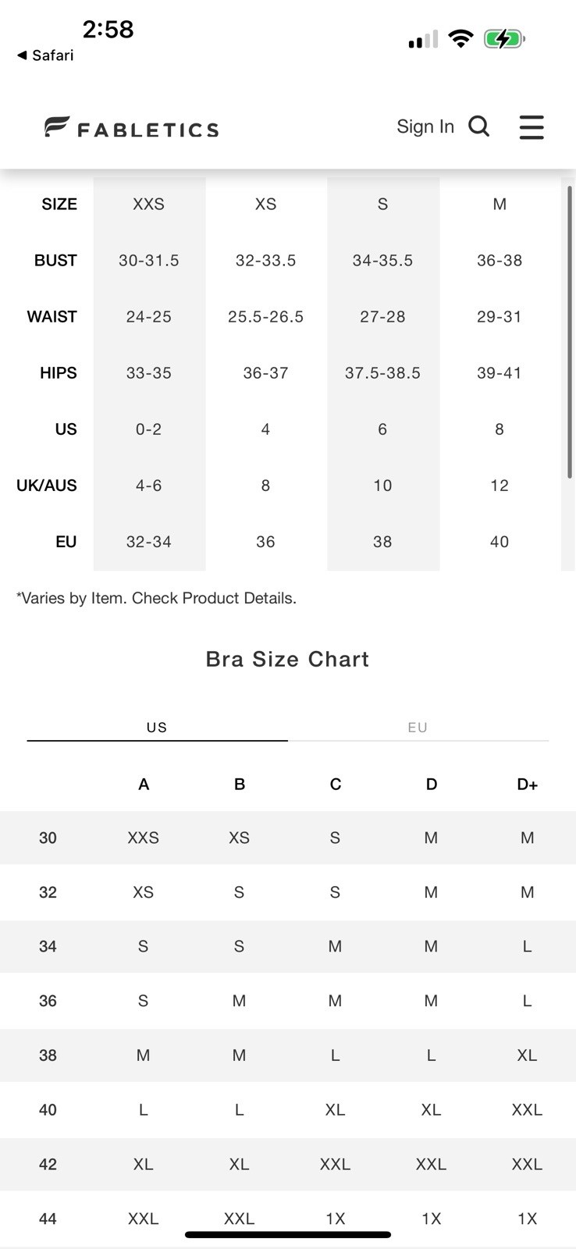Tap the XXS size column header
The width and height of the screenshot is (576, 1249).
[x=148, y=205]
